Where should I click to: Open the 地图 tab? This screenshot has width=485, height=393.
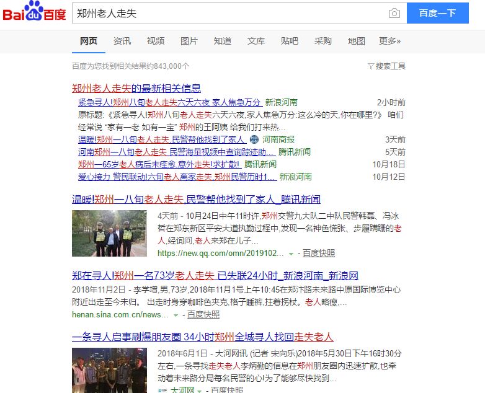[357, 41]
